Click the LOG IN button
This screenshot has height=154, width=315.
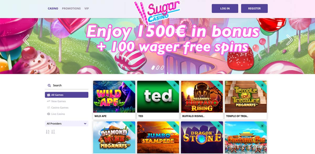click(225, 8)
